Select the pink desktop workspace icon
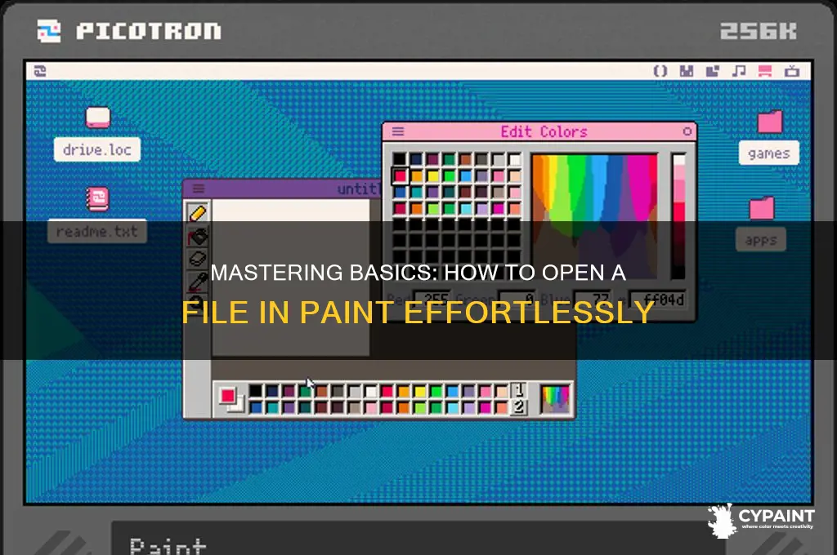 pos(765,71)
